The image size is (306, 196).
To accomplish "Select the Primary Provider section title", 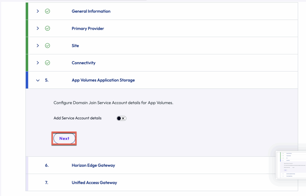I will pos(88,29).
